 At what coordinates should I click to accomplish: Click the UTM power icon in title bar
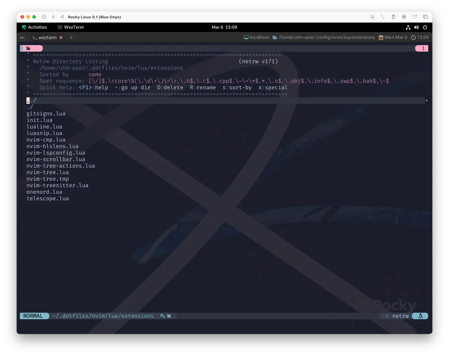point(44,17)
